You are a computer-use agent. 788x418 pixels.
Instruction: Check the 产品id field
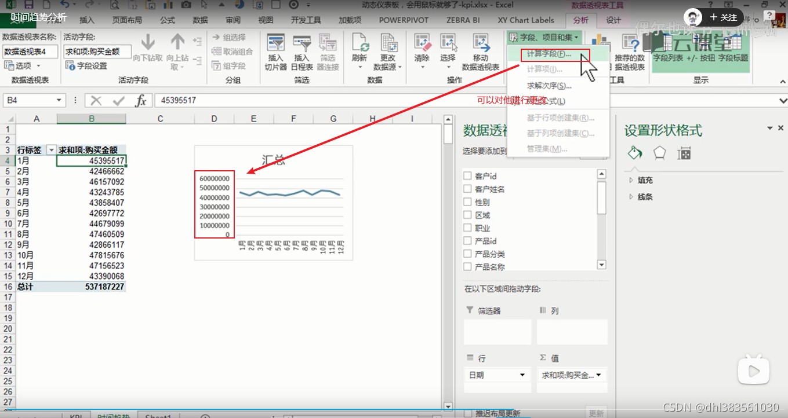pos(467,241)
